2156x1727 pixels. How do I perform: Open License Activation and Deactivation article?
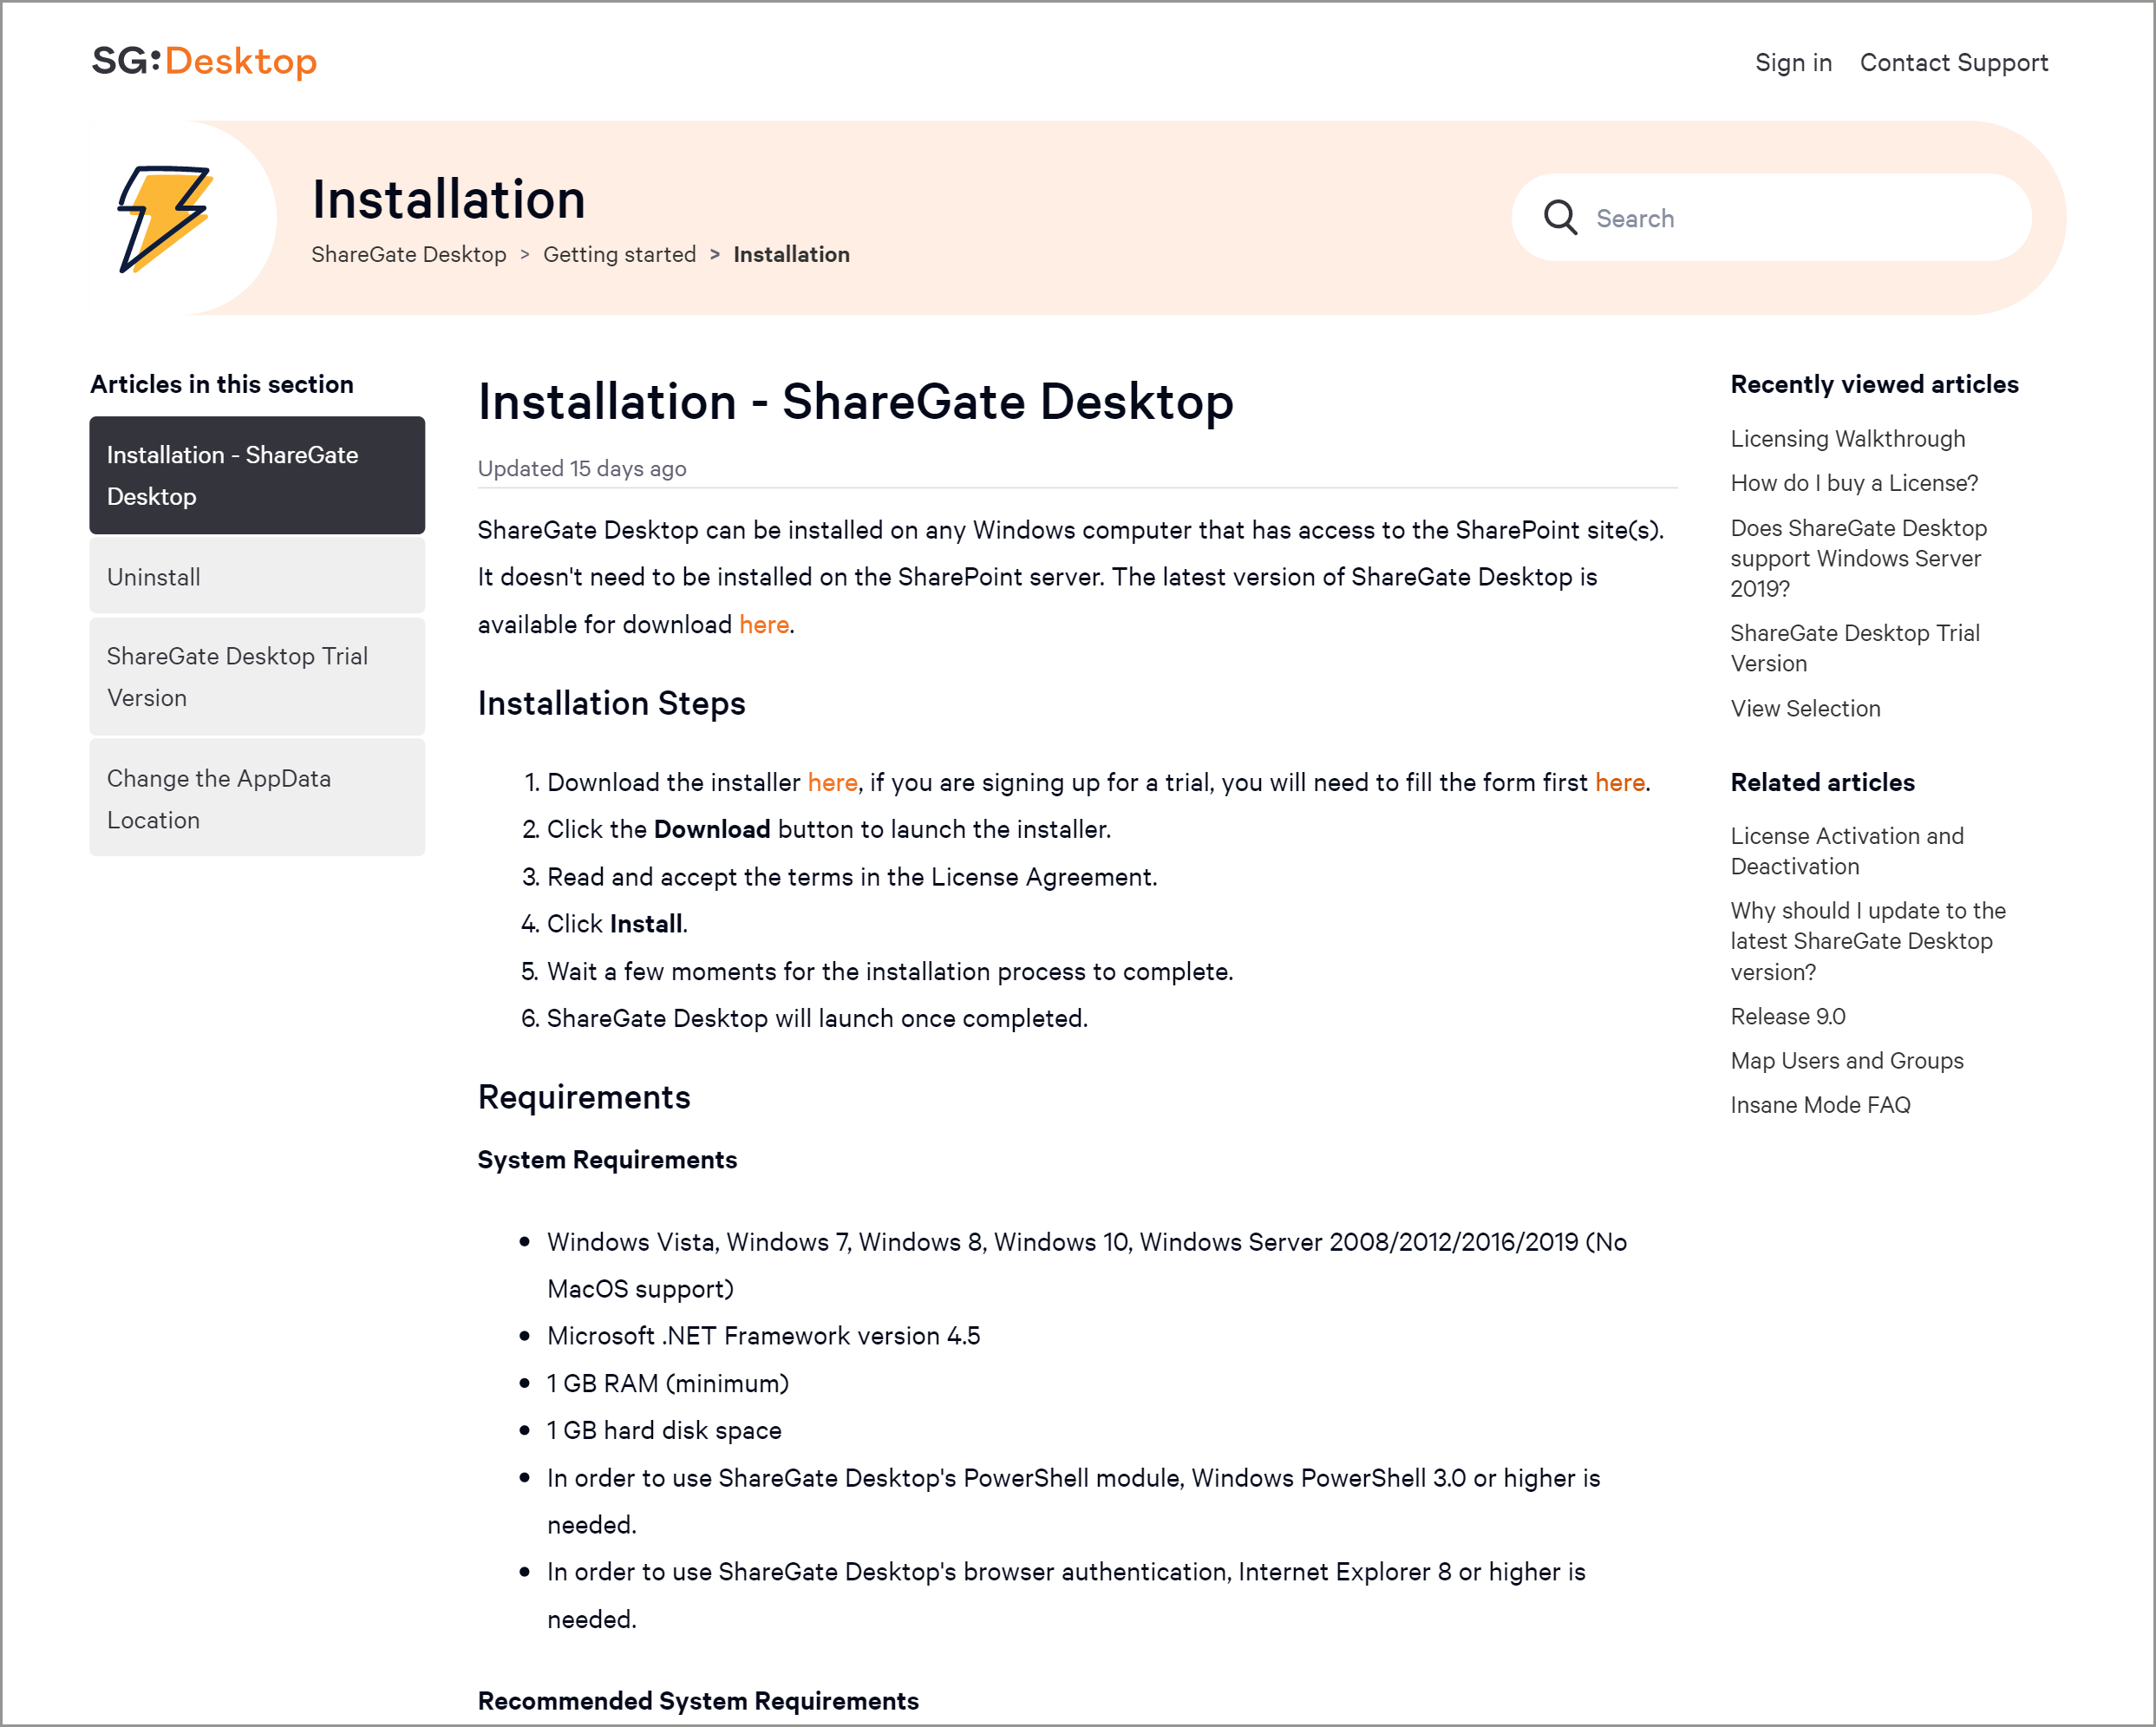tap(1846, 851)
